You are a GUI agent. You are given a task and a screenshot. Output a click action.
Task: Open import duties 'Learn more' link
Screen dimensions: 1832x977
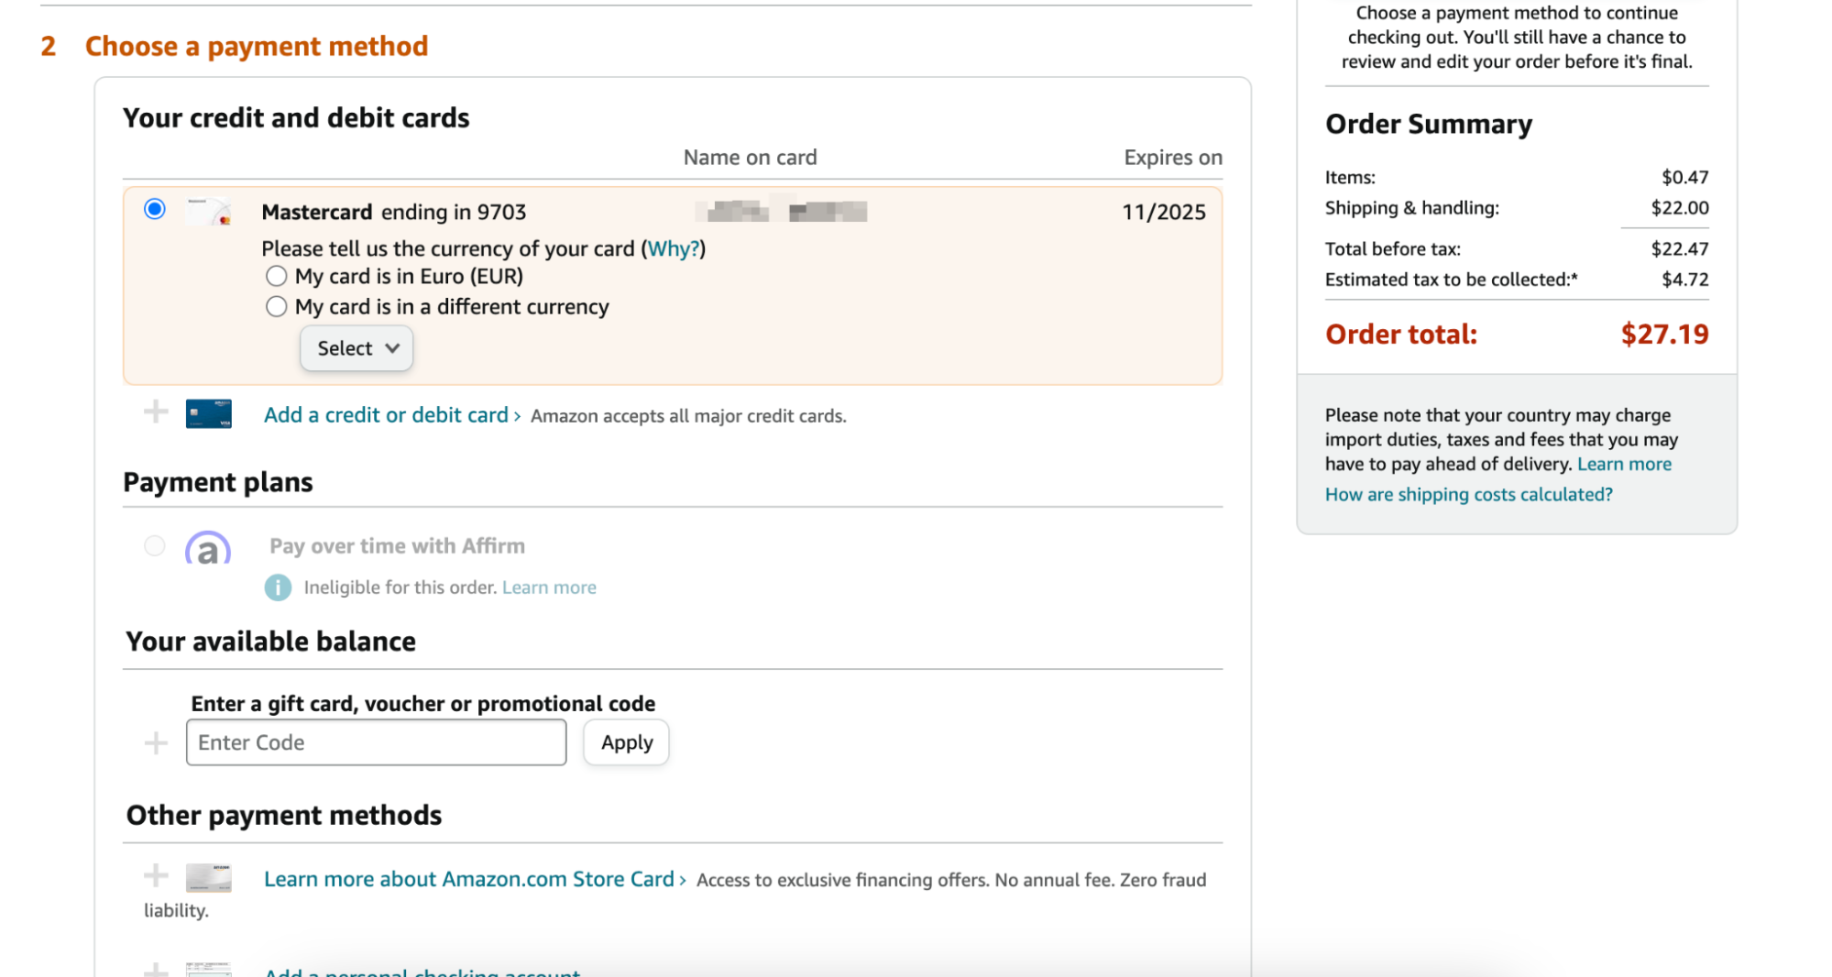(x=1624, y=465)
